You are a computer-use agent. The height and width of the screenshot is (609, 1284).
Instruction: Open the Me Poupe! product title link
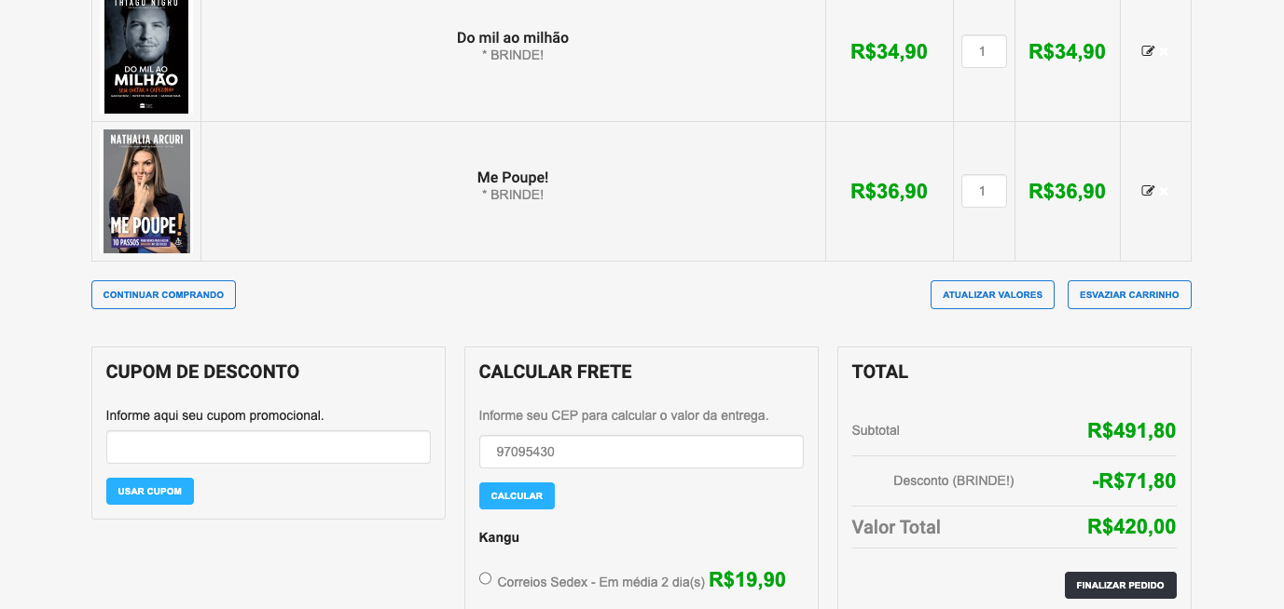point(512,178)
